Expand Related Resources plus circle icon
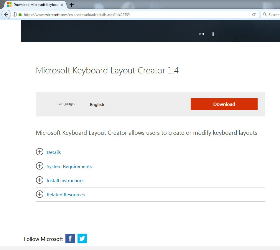This screenshot has width=280, height=250. tap(40, 194)
